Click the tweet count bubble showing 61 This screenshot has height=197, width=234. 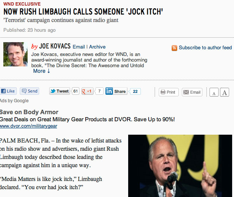(x=75, y=91)
